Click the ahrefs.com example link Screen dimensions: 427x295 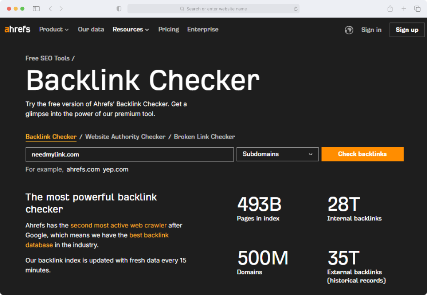83,169
